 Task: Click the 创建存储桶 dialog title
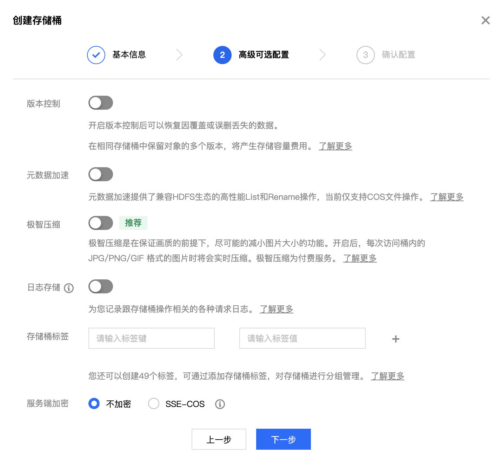(x=37, y=20)
